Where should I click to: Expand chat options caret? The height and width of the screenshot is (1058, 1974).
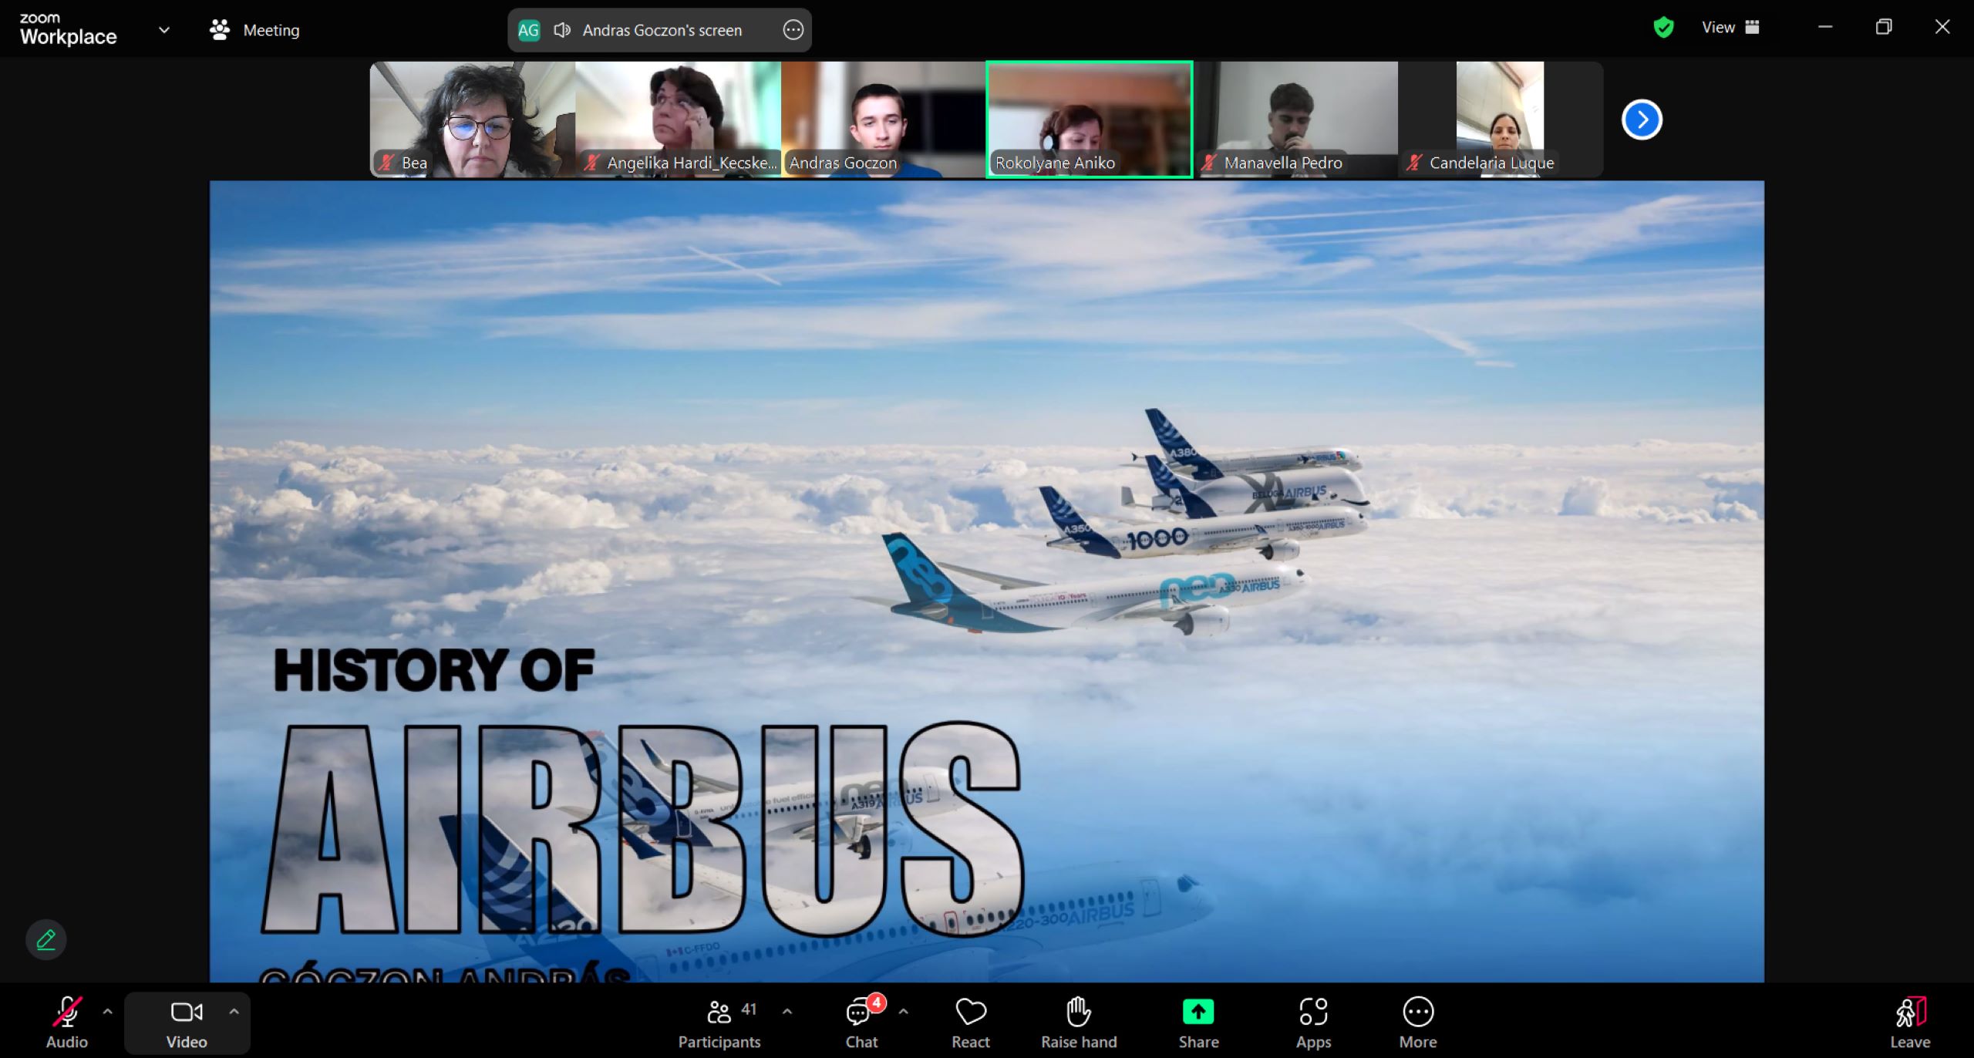point(903,1011)
